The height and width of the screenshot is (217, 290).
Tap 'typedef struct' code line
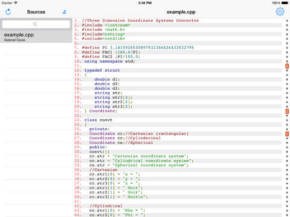(102, 71)
